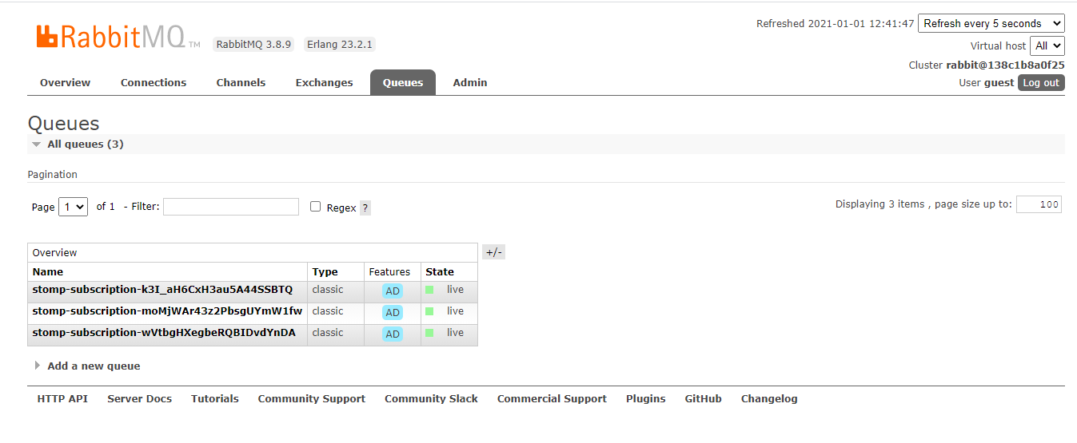Image resolution: width=1077 pixels, height=443 pixels.
Task: Open queue stomp-subscription-wVtbgHXegbeRQBIDvdYnDA
Action: (164, 332)
